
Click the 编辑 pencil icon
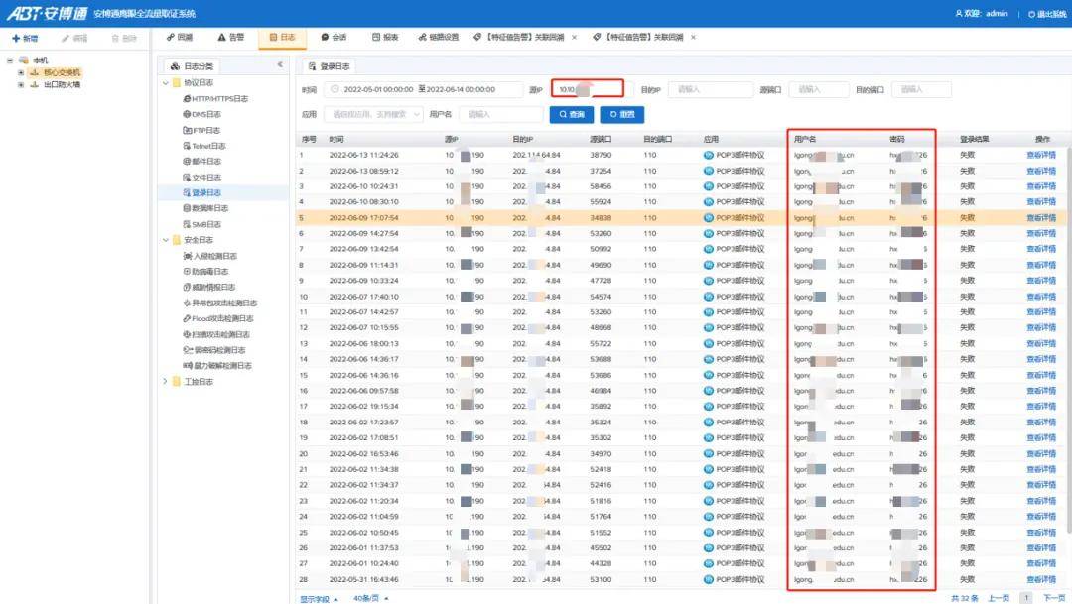point(66,39)
